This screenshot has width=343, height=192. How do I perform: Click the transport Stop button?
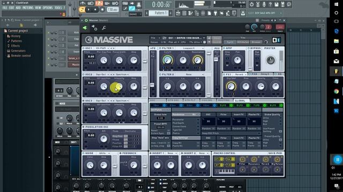(95, 10)
